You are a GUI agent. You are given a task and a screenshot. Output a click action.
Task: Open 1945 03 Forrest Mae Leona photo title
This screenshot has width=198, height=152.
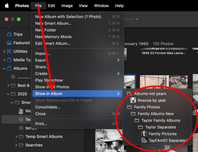(163, 53)
